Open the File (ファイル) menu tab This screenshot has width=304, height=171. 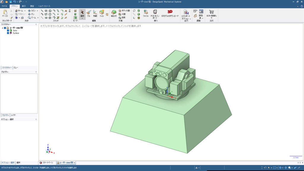click(4, 6)
